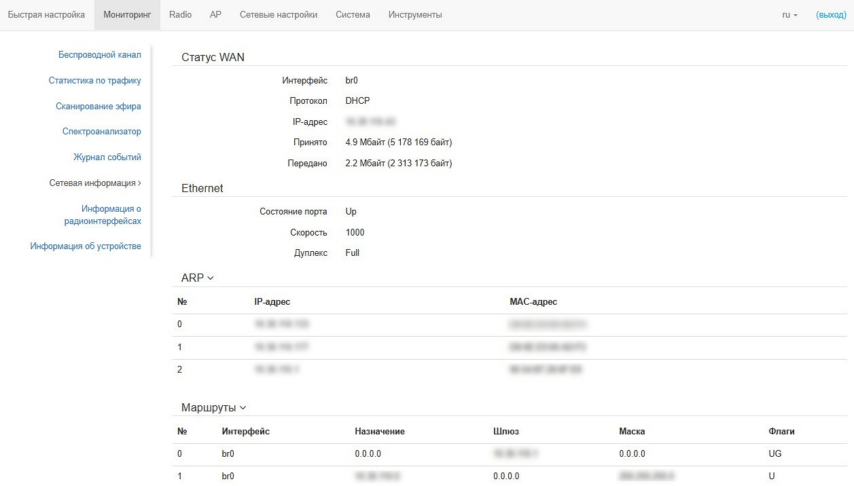Go to Сетевые настройки tab
This screenshot has width=854, height=486.
[x=279, y=14]
